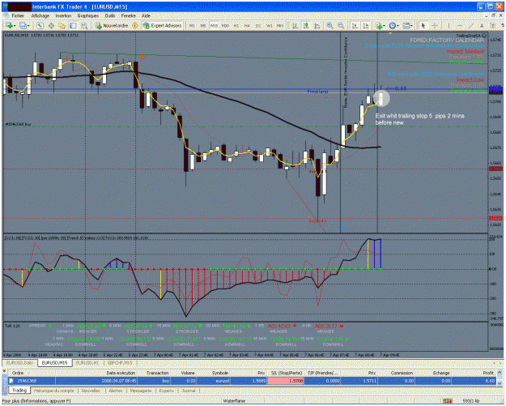Expand the profiles dropdown arrow
The width and height of the screenshot is (506, 406).
coord(28,26)
